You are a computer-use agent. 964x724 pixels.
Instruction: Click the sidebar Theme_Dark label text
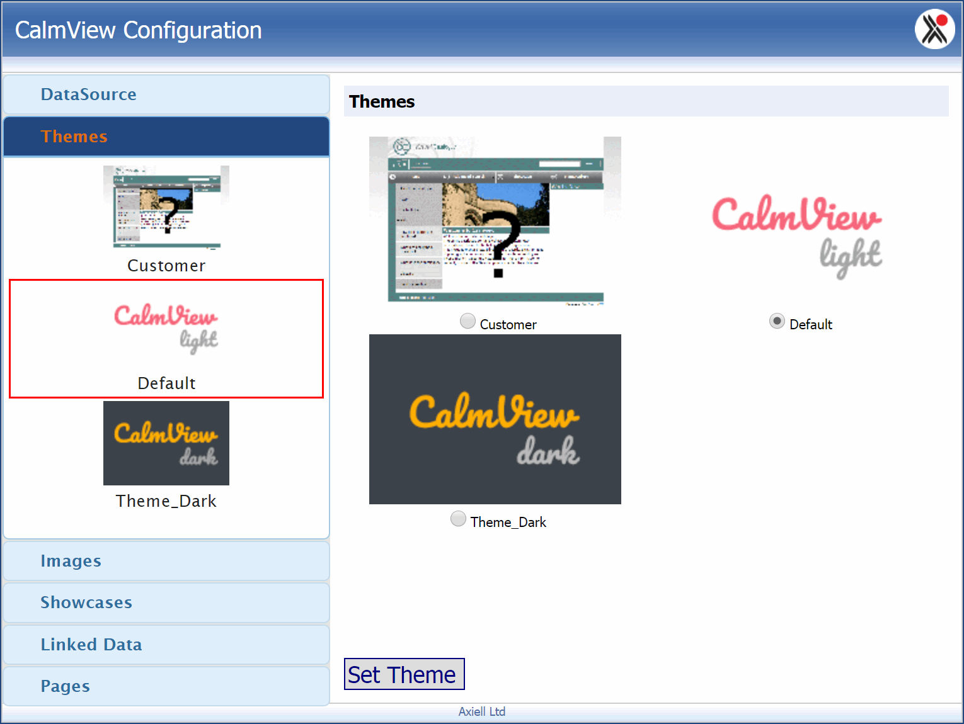[x=166, y=501]
